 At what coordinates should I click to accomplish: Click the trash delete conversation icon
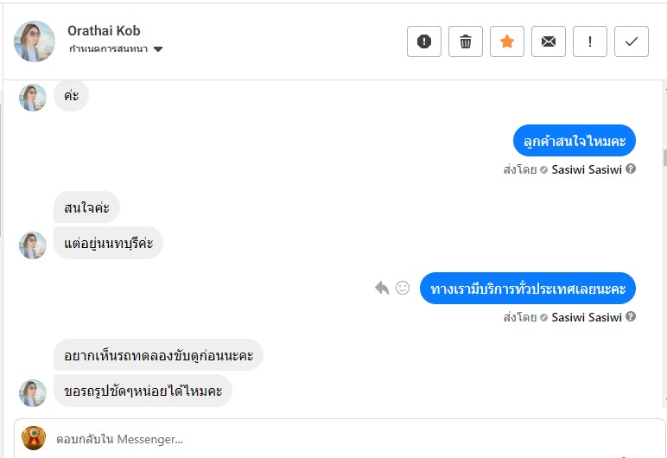pyautogui.click(x=466, y=41)
